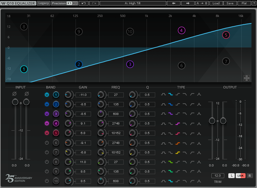Screen dimensions: 257x188
Task: Enable band 10 power button
Action: (47, 181)
